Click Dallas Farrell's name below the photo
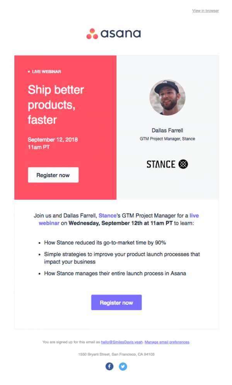The width and height of the screenshot is (232, 385). coord(167,130)
